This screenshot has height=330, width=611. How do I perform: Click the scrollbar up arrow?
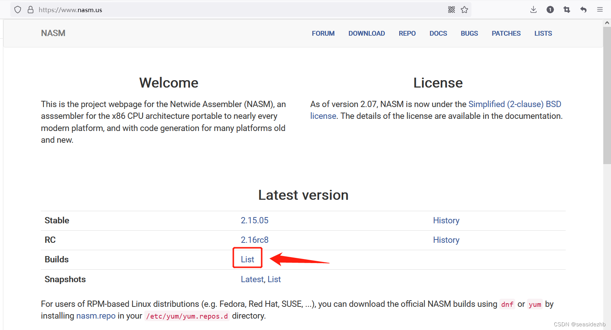[607, 23]
